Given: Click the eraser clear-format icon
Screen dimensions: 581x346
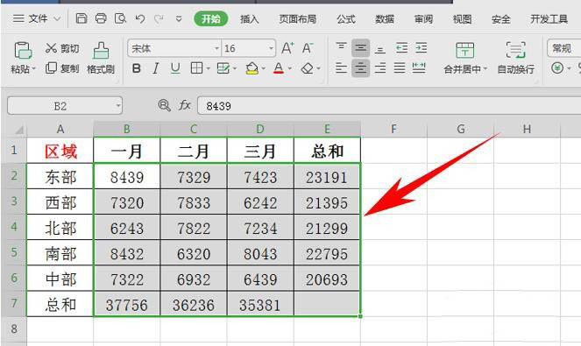Looking at the screenshot, I should 308,68.
